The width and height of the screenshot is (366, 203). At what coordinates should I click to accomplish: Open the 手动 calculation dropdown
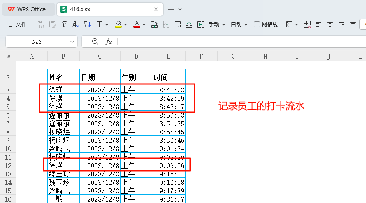(x=217, y=24)
